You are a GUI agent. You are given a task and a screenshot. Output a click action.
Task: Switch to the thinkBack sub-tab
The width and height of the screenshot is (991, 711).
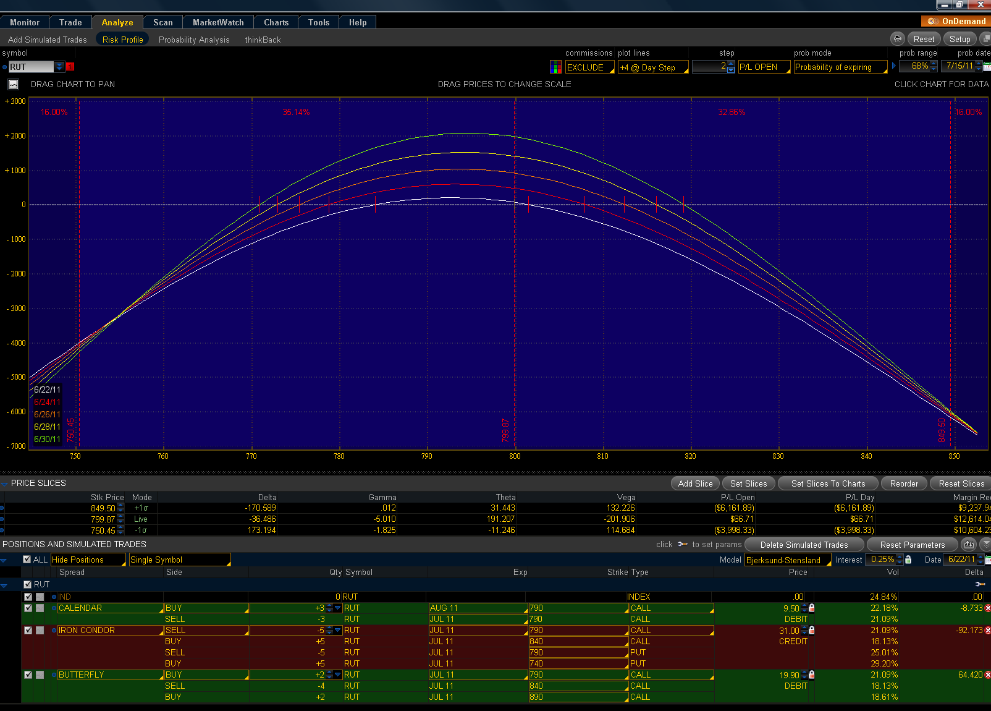click(263, 40)
